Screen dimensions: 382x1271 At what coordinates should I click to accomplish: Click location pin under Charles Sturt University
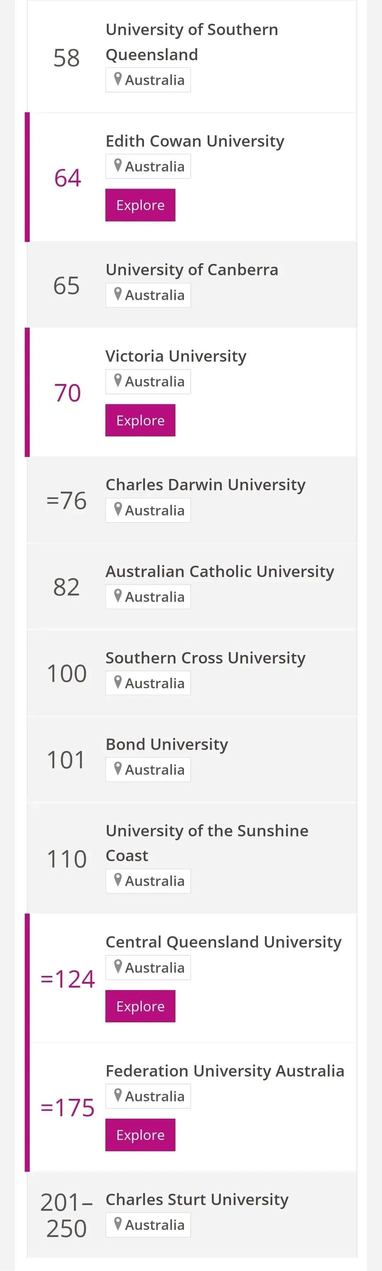coord(118,1224)
